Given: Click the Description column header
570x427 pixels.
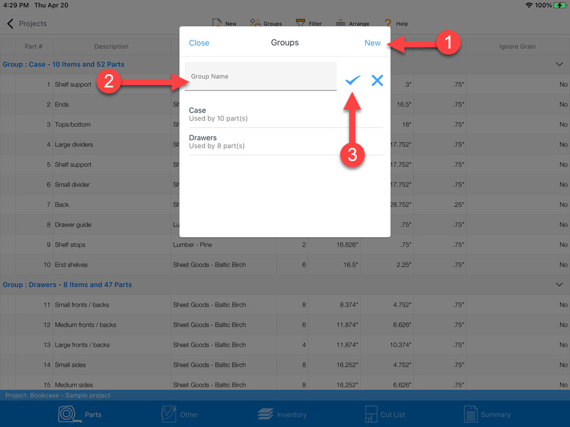Looking at the screenshot, I should 111,47.
